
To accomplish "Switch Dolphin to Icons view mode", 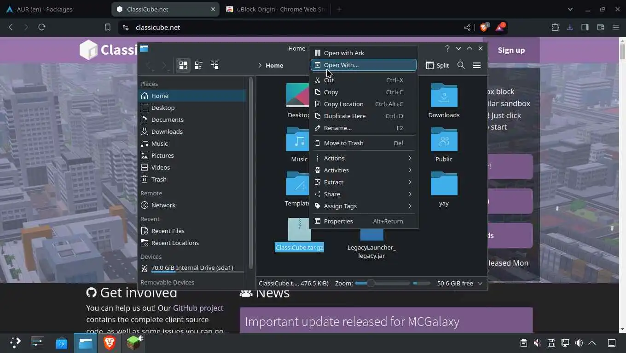I will tap(183, 65).
